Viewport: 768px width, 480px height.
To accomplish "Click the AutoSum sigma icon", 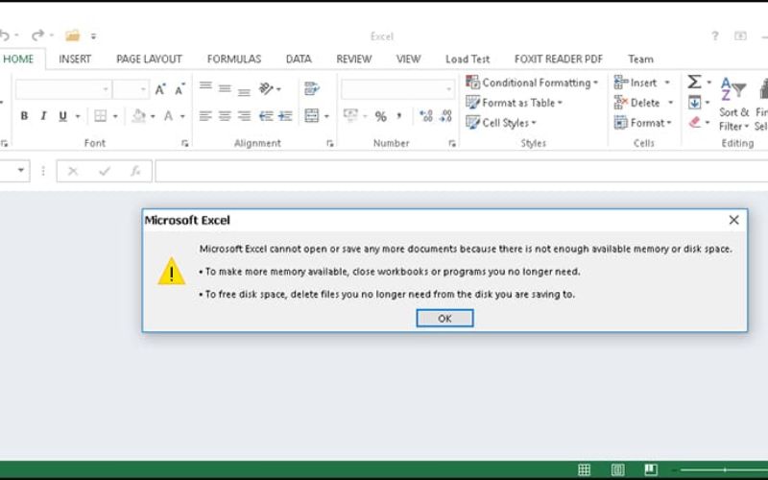I will (694, 82).
